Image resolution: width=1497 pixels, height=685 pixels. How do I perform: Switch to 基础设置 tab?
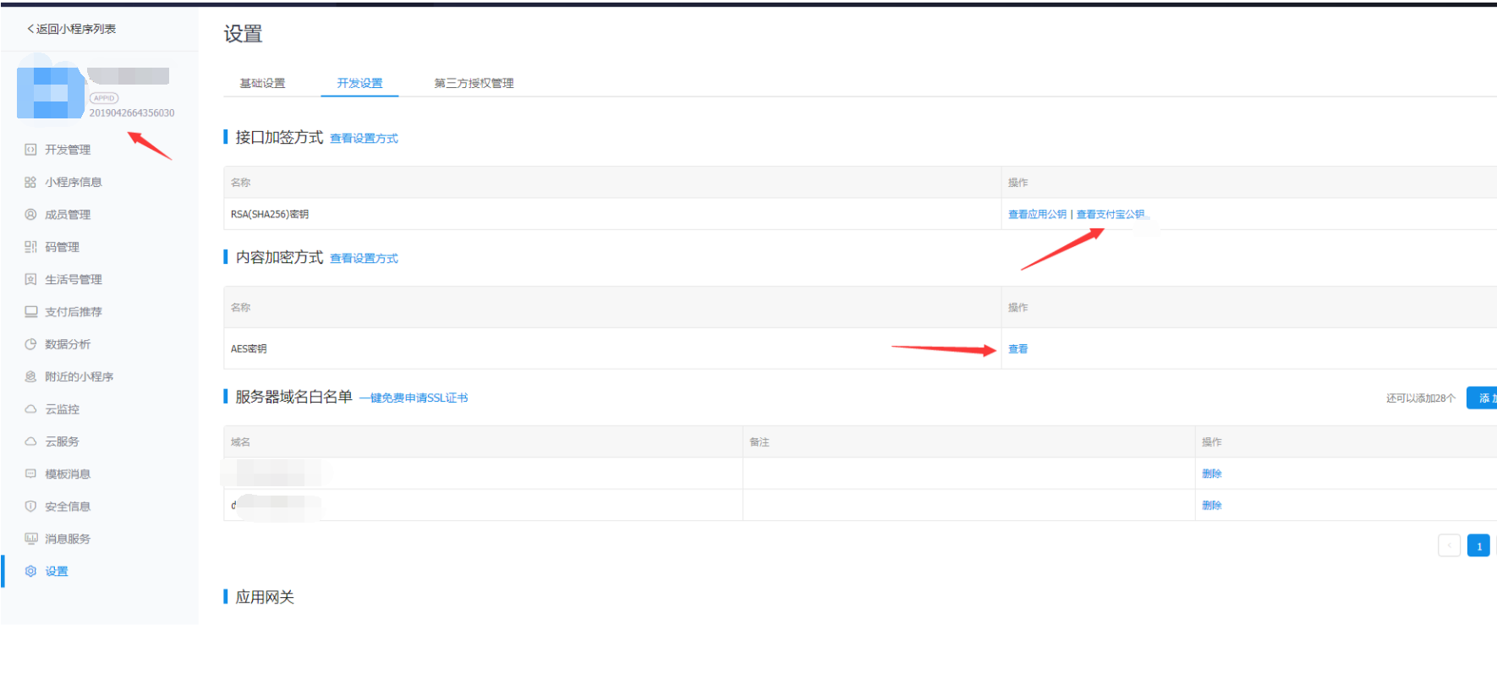[x=262, y=83]
